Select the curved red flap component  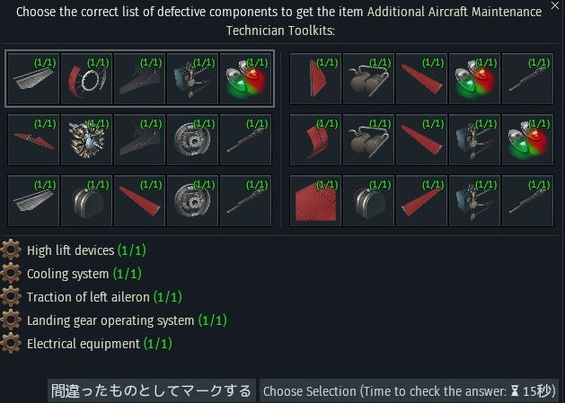[x=315, y=139]
